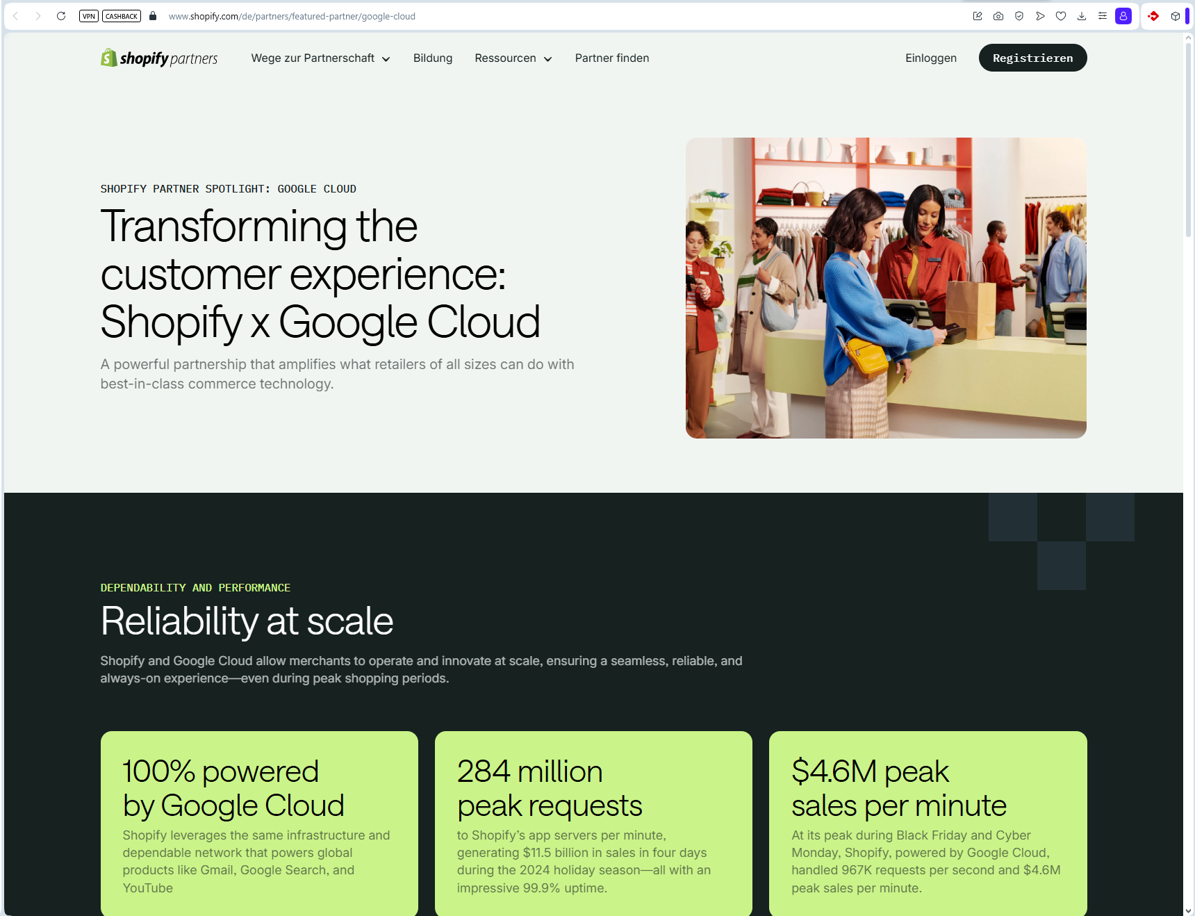Click the Einloggen link
Viewport: 1195px width, 916px height.
tap(930, 58)
